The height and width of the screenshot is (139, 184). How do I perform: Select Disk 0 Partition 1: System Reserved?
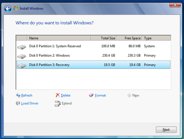[x=93, y=46]
